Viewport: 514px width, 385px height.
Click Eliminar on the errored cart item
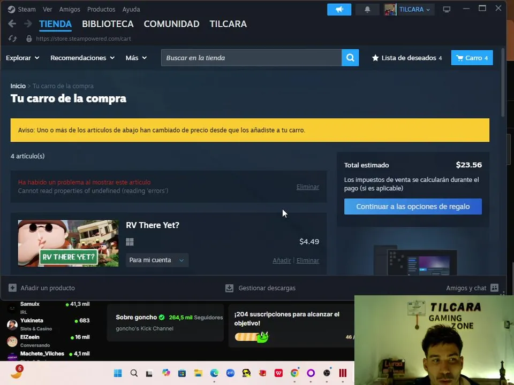coord(307,187)
